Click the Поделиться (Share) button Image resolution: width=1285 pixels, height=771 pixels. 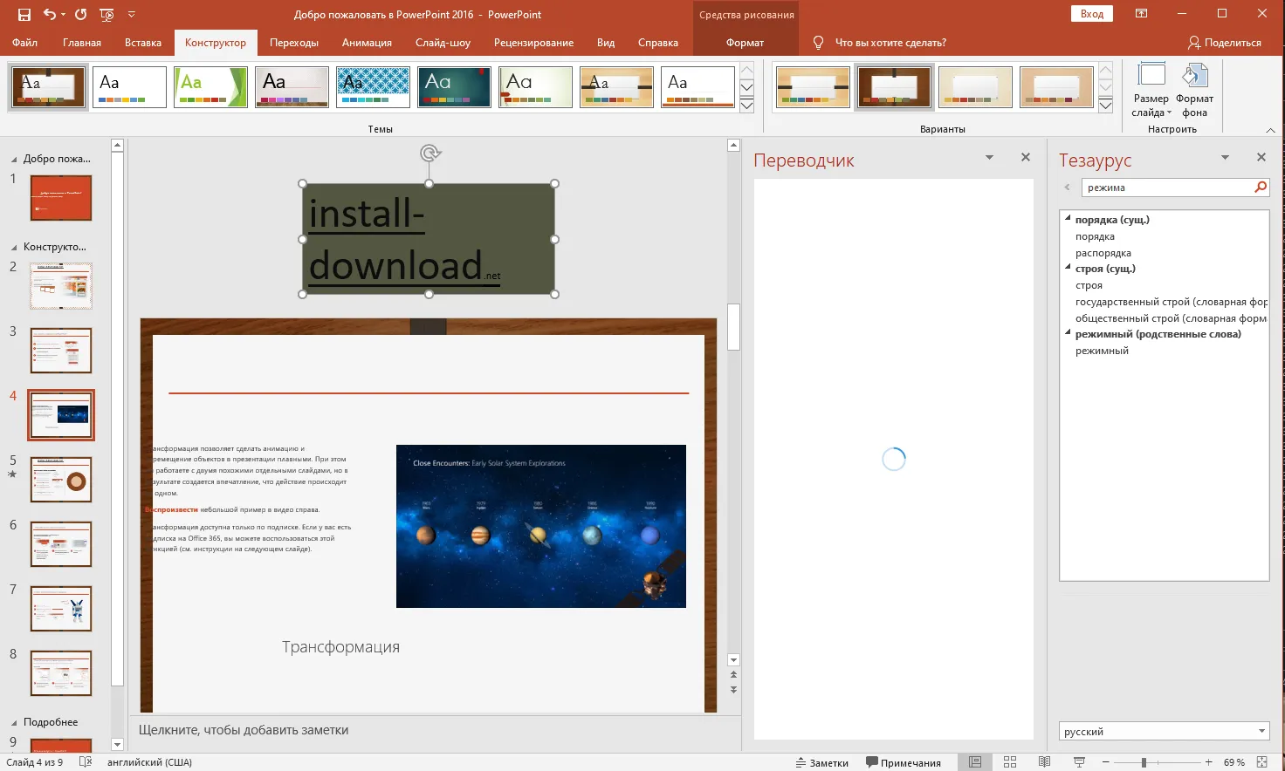pos(1224,42)
